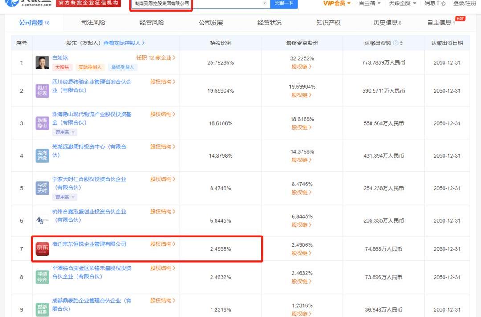Open 股权链 under 1.2316%
This screenshot has width=481, height=317.
point(302,313)
